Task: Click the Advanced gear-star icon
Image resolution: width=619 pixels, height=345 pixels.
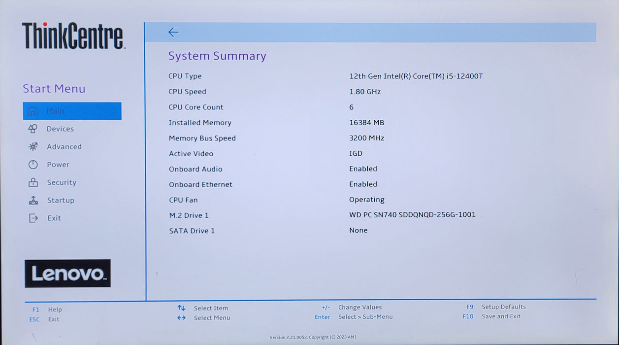Action: pyautogui.click(x=33, y=146)
